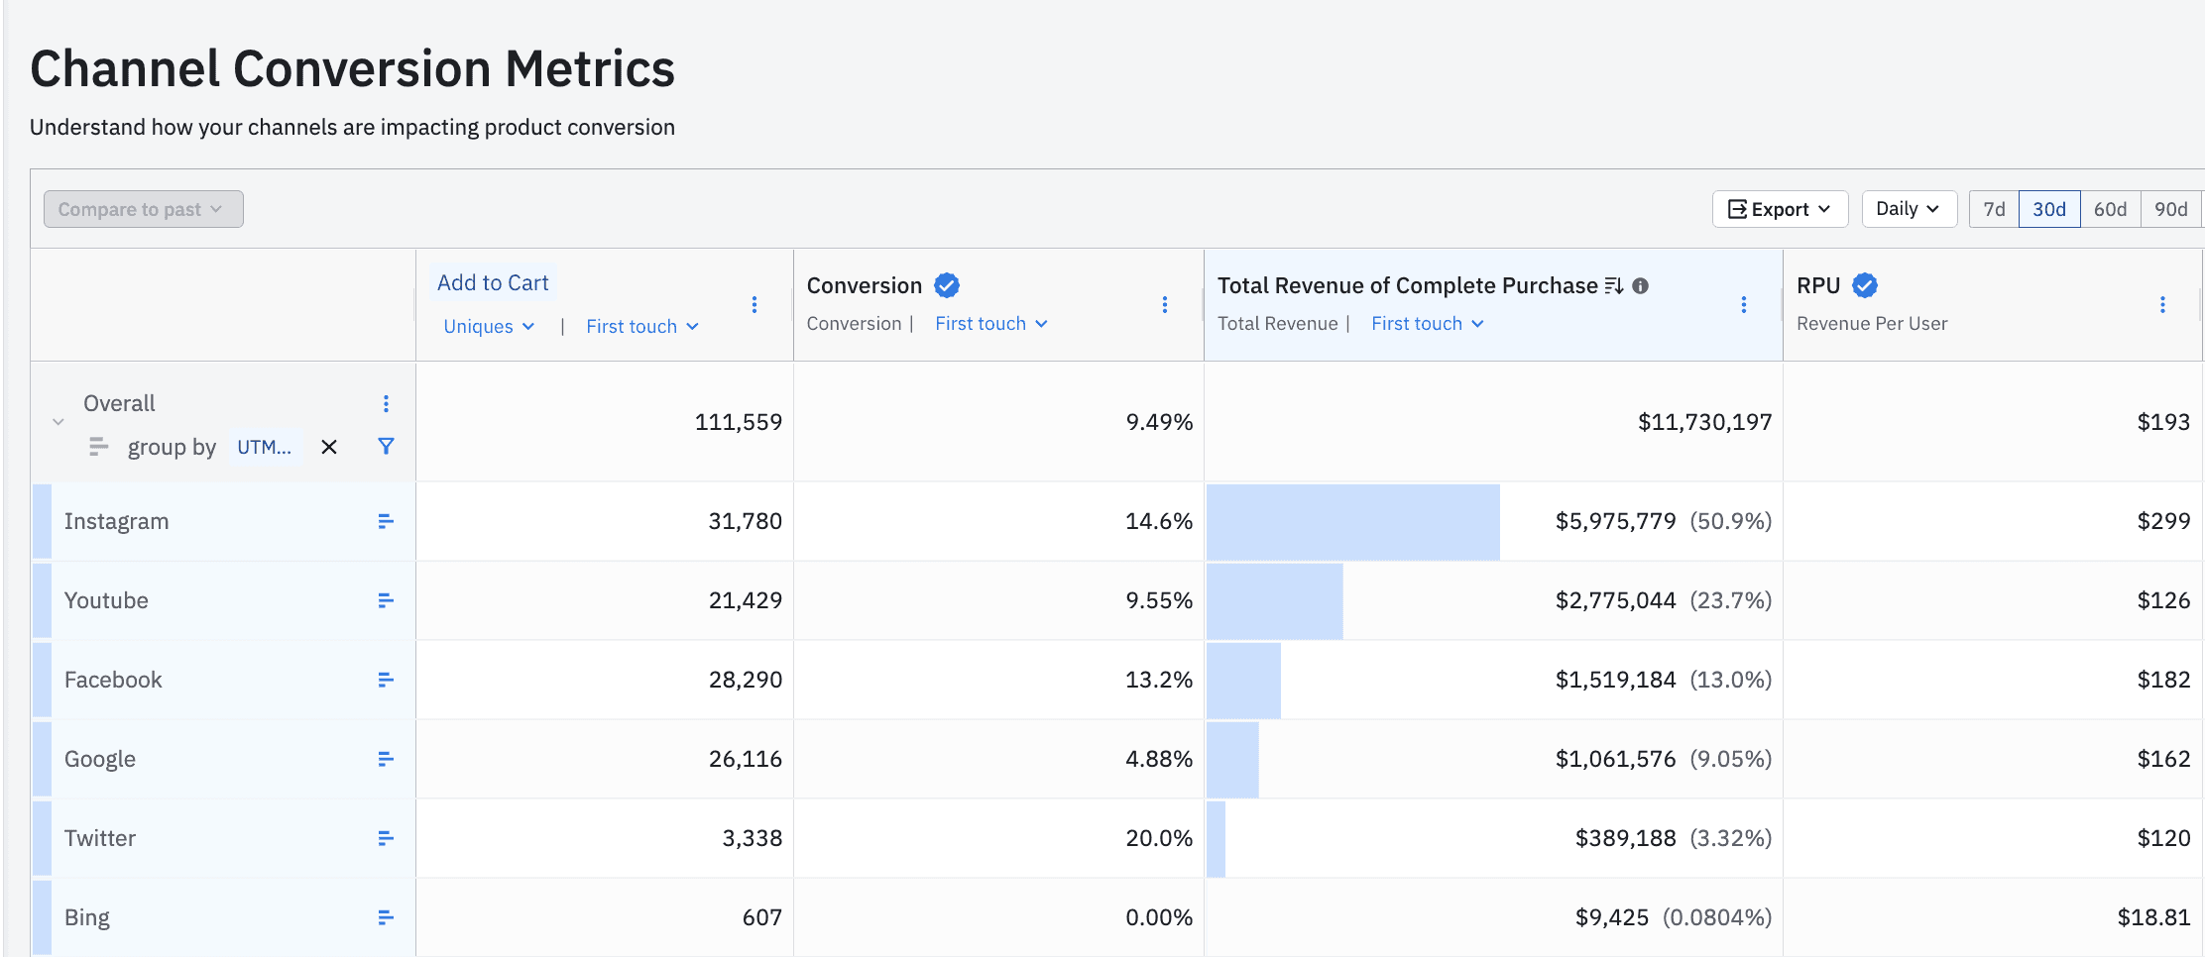Click the group by icon under Overall
The image size is (2205, 957).
pyautogui.click(x=98, y=447)
